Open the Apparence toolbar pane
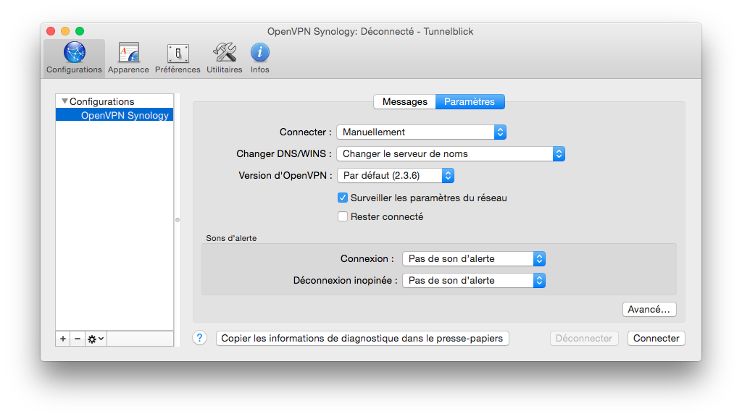 pos(128,58)
